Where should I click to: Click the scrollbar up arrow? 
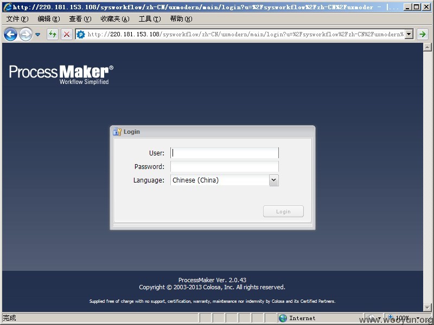click(427, 47)
